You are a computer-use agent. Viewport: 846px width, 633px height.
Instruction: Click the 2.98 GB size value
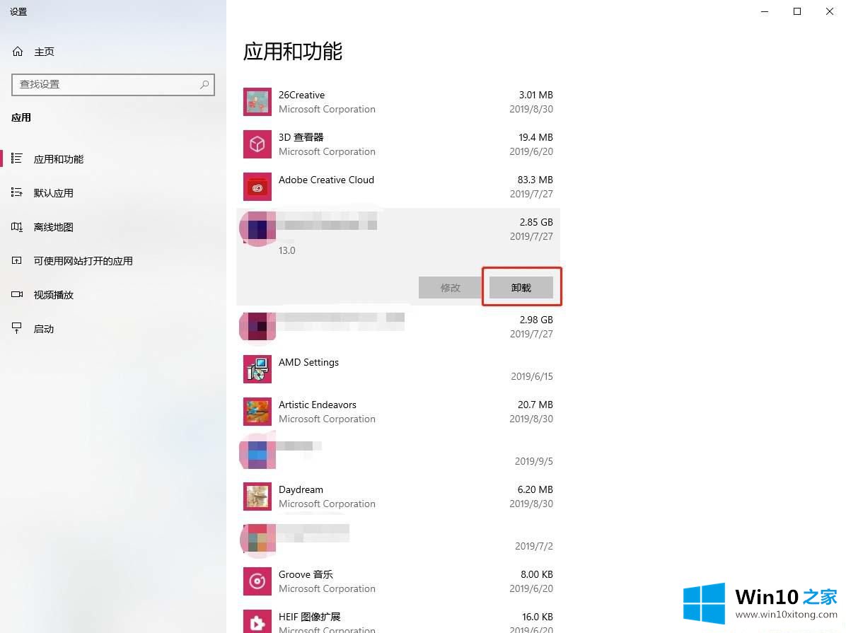pyautogui.click(x=536, y=320)
